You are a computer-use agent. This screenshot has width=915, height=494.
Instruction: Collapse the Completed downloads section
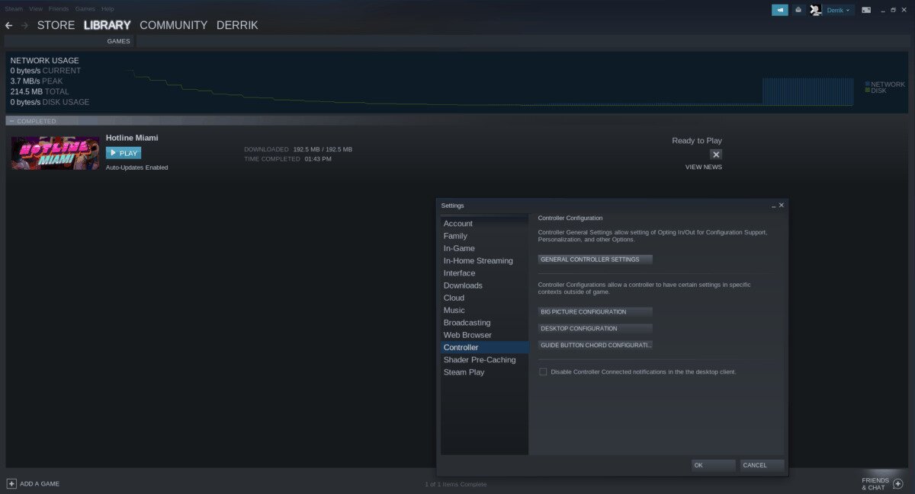click(11, 121)
